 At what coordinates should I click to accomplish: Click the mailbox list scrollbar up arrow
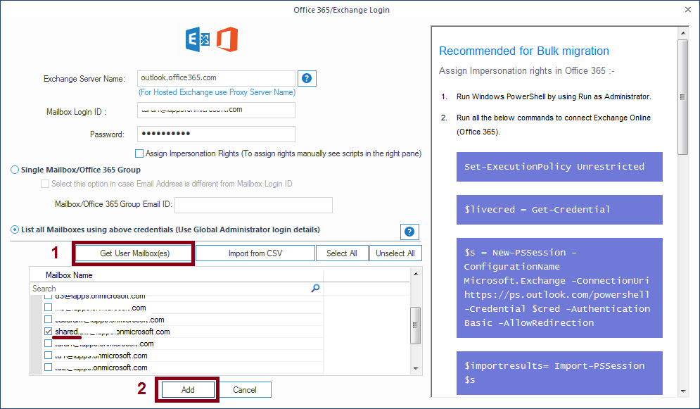(x=416, y=273)
